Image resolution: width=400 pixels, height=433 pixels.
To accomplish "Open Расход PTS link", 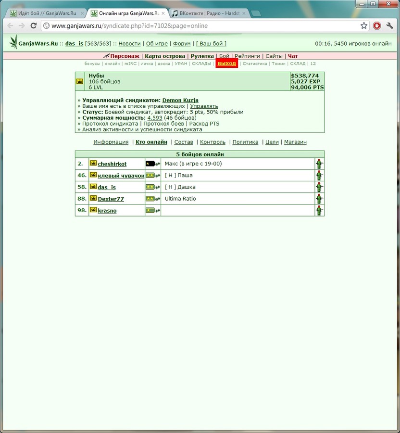I will point(204,124).
